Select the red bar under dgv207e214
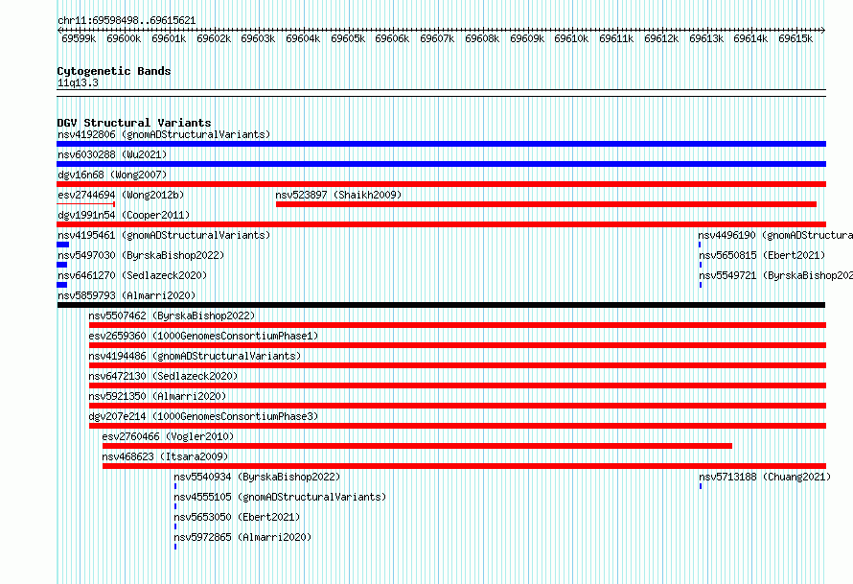This screenshot has height=584, width=853. click(457, 426)
